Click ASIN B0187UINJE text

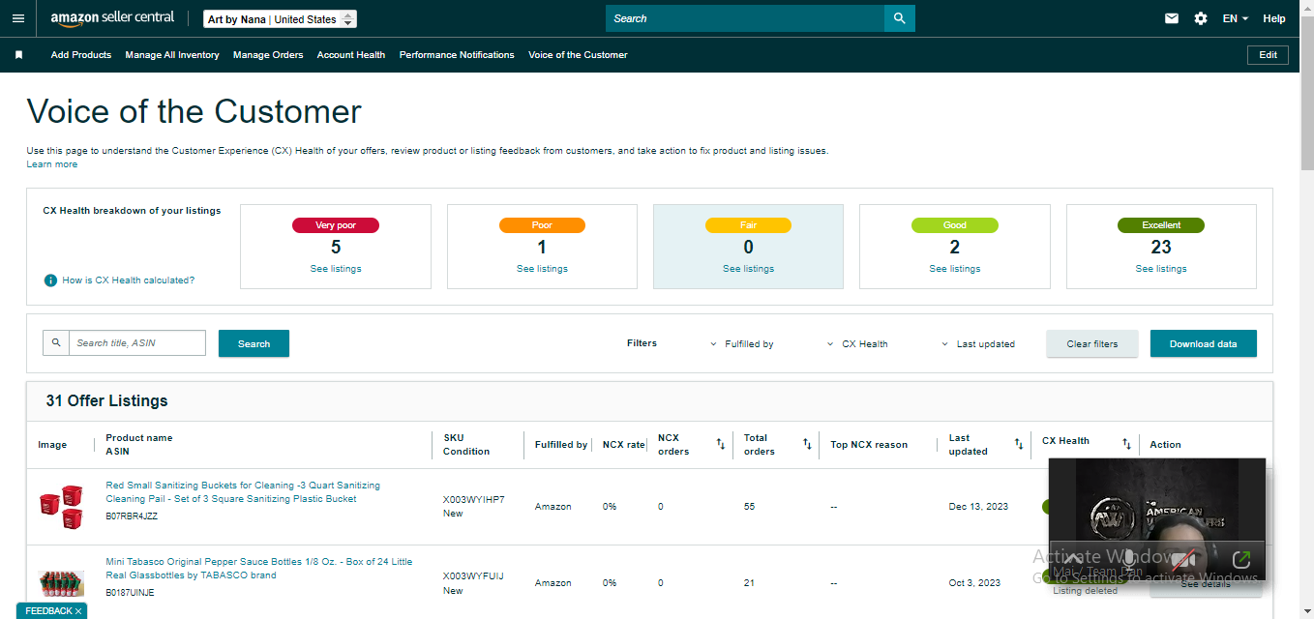[x=130, y=593]
